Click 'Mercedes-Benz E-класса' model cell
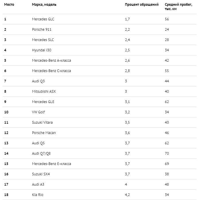The image size is (198, 200). pyautogui.click(x=51, y=164)
